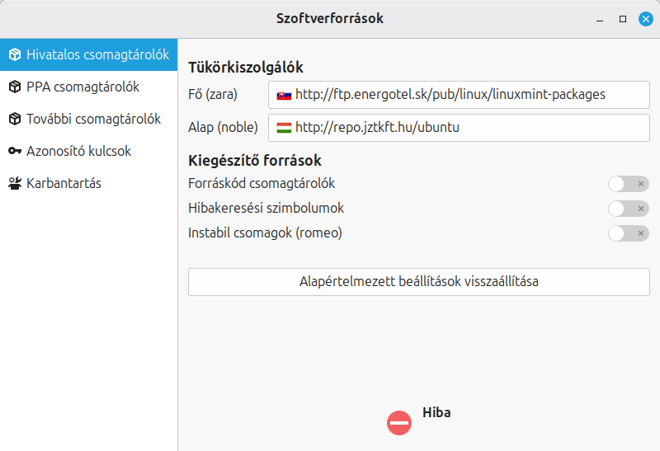Image resolution: width=660 pixels, height=451 pixels.
Task: Click Alapértelmezett beállítások visszaállítása button
Action: (x=418, y=282)
